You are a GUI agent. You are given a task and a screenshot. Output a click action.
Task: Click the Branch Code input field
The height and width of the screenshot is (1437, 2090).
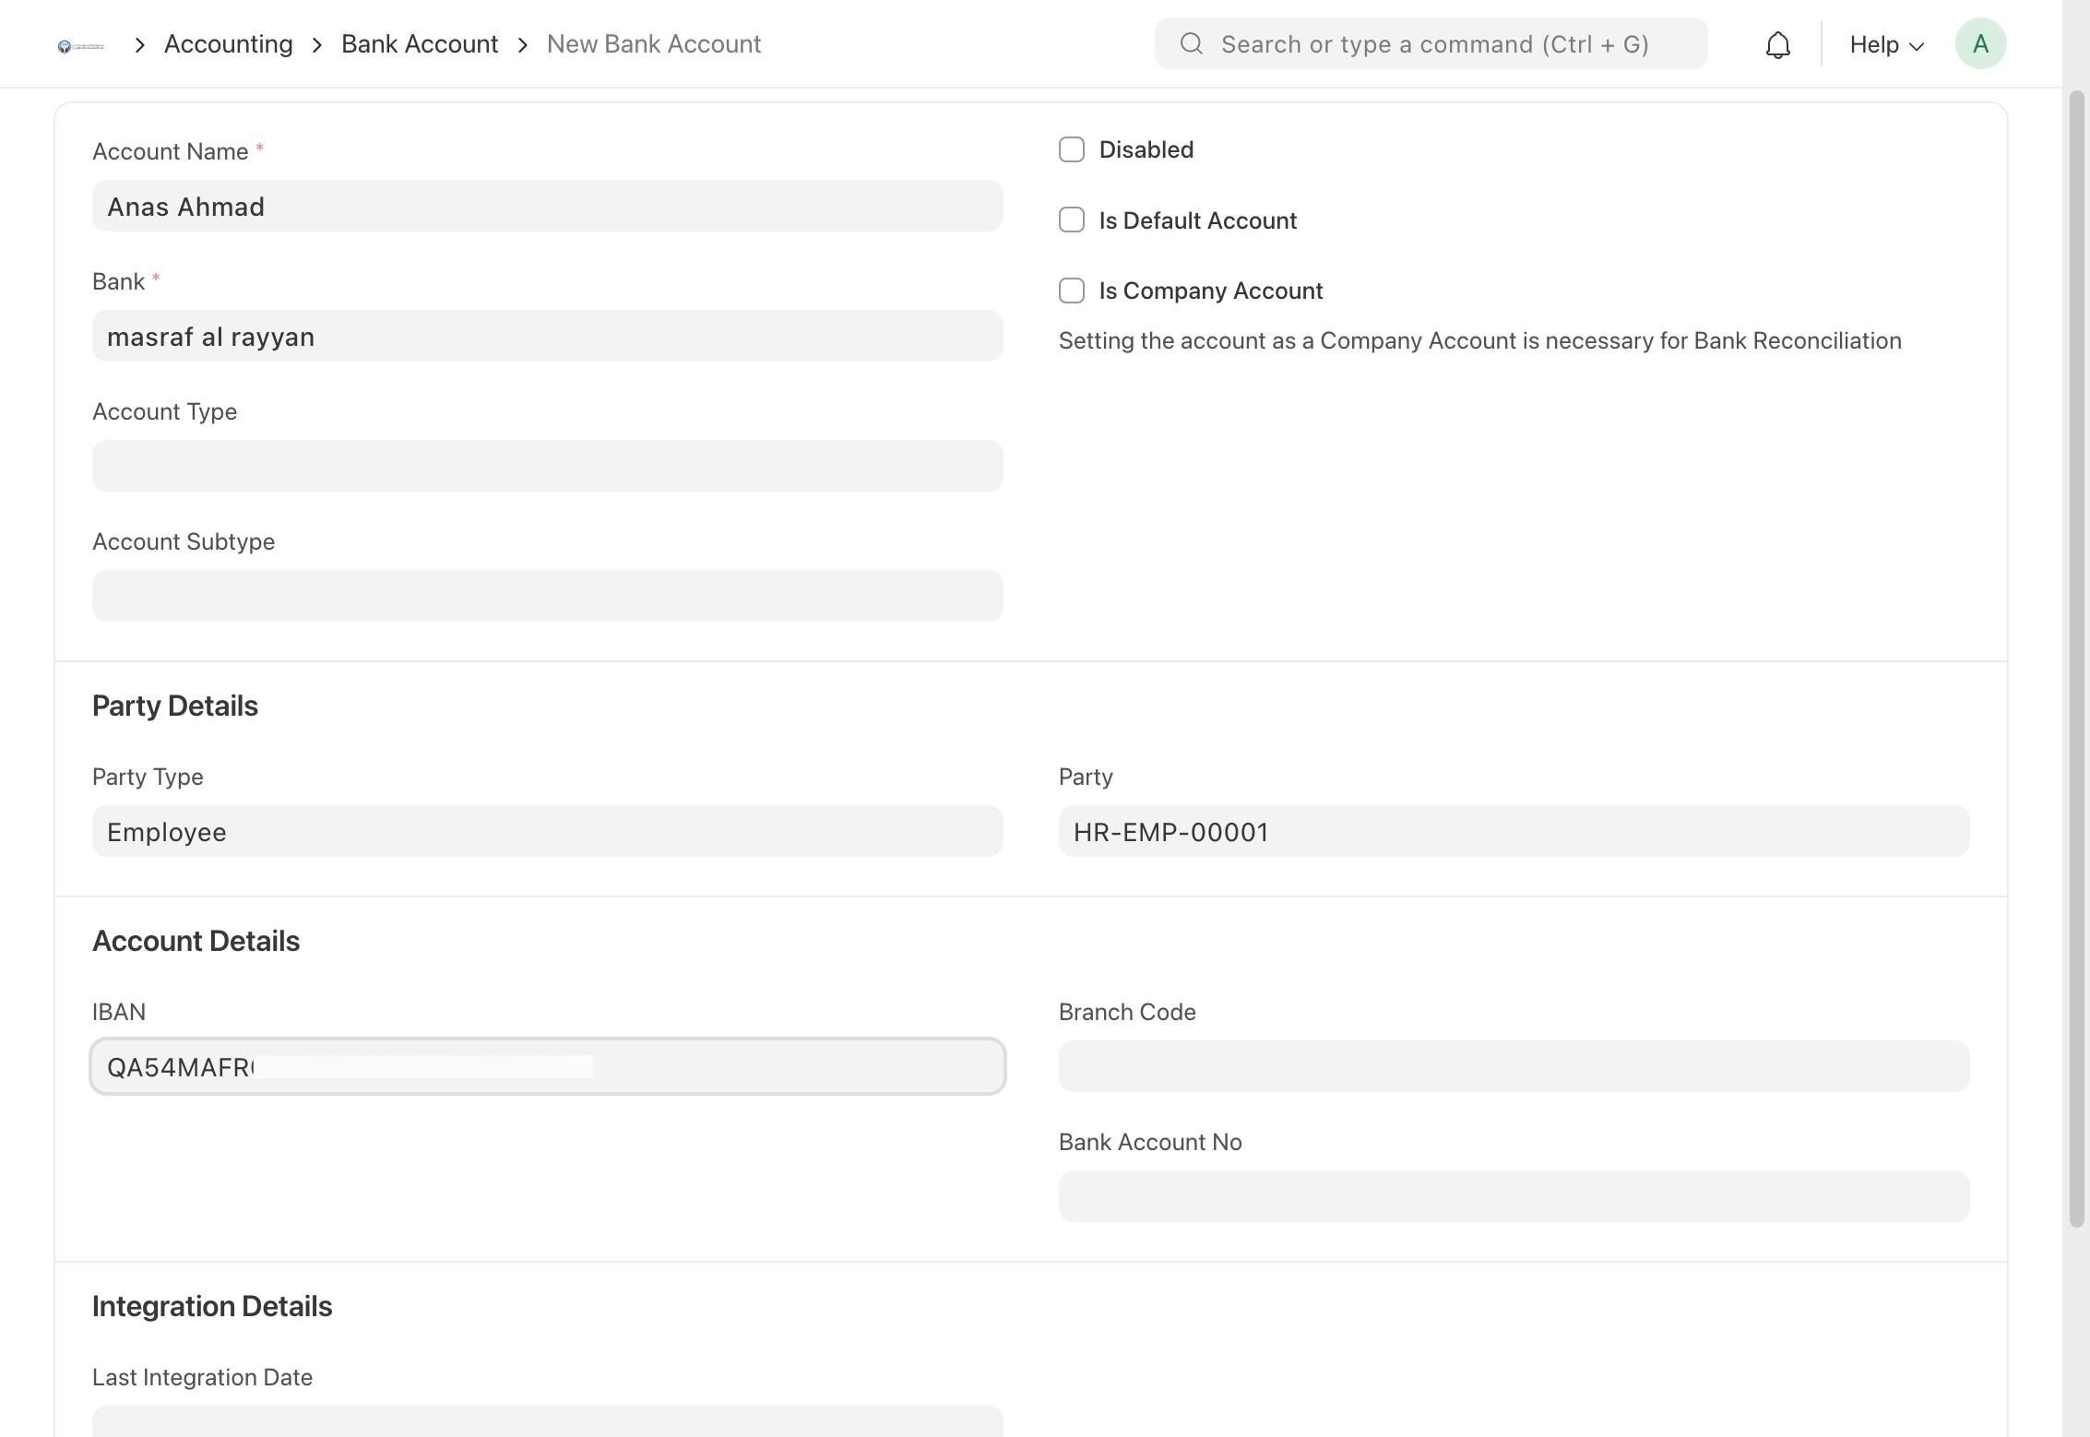click(1514, 1066)
